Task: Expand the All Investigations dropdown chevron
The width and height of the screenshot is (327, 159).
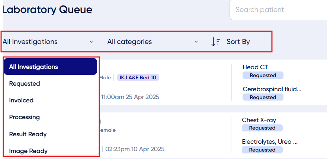Action: 91,42
